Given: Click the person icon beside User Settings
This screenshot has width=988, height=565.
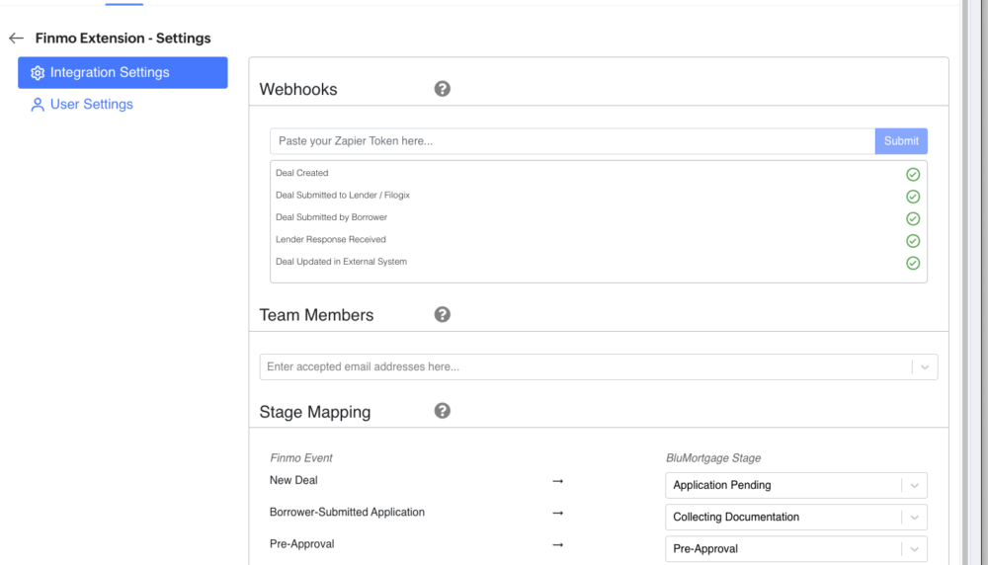Looking at the screenshot, I should pyautogui.click(x=38, y=105).
